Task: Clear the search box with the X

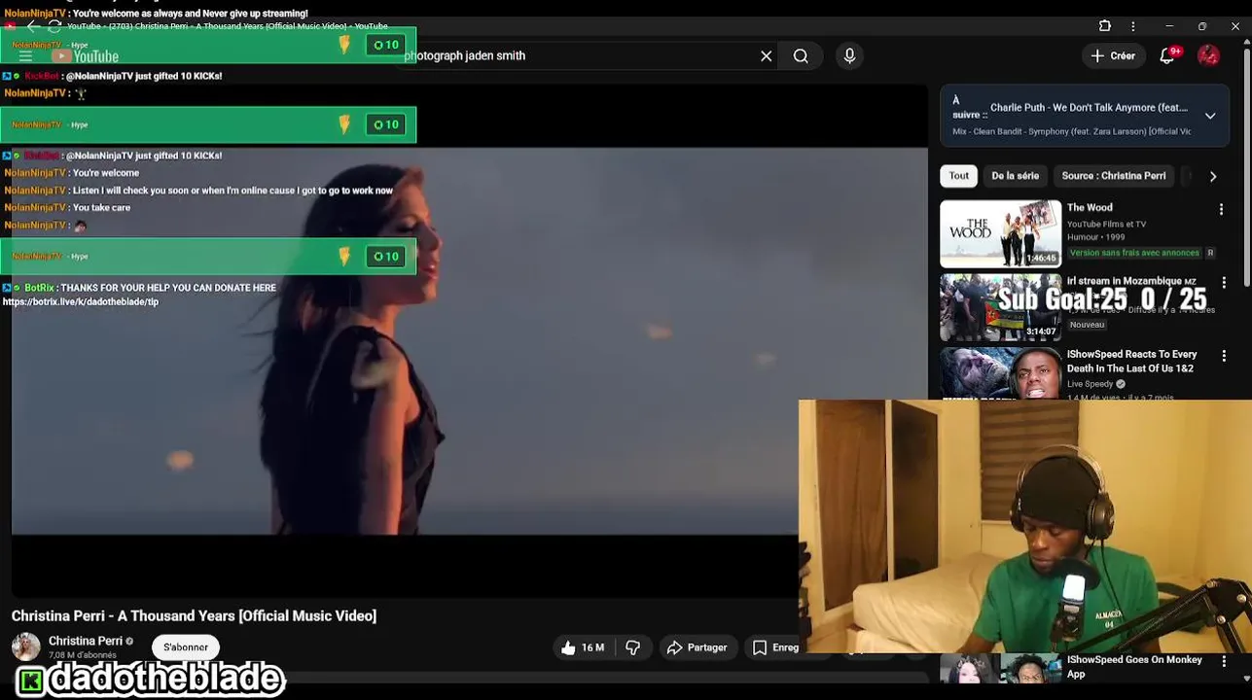Action: coord(767,56)
